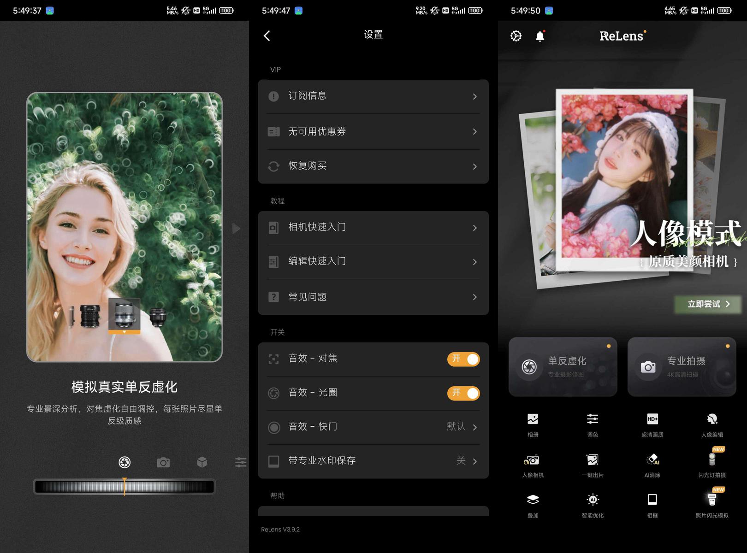The width and height of the screenshot is (747, 553).
Task: Open the 相机快速入门 tutorial item
Action: point(373,228)
